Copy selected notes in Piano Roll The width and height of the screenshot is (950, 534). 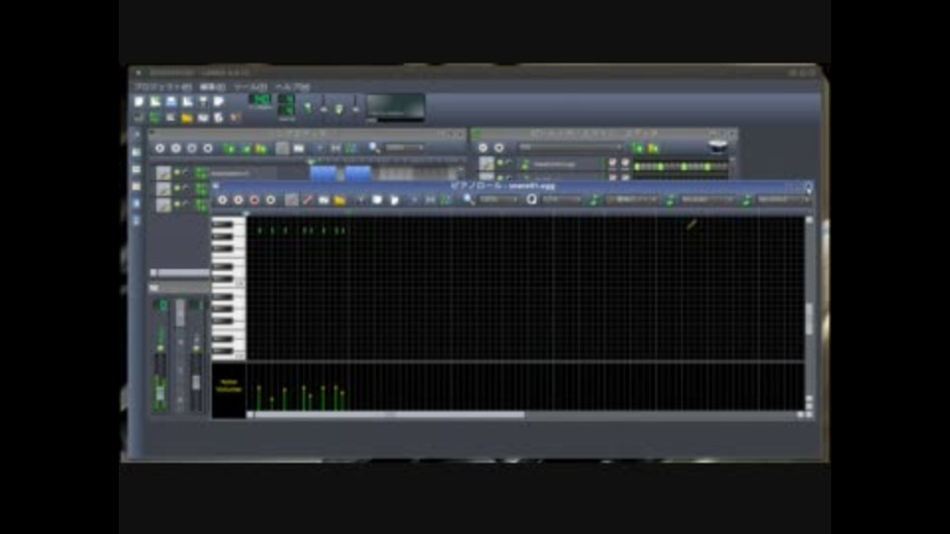[x=377, y=199]
